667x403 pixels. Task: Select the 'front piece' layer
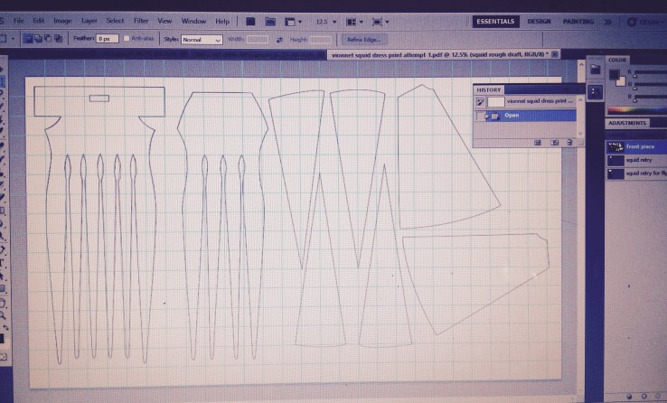636,146
